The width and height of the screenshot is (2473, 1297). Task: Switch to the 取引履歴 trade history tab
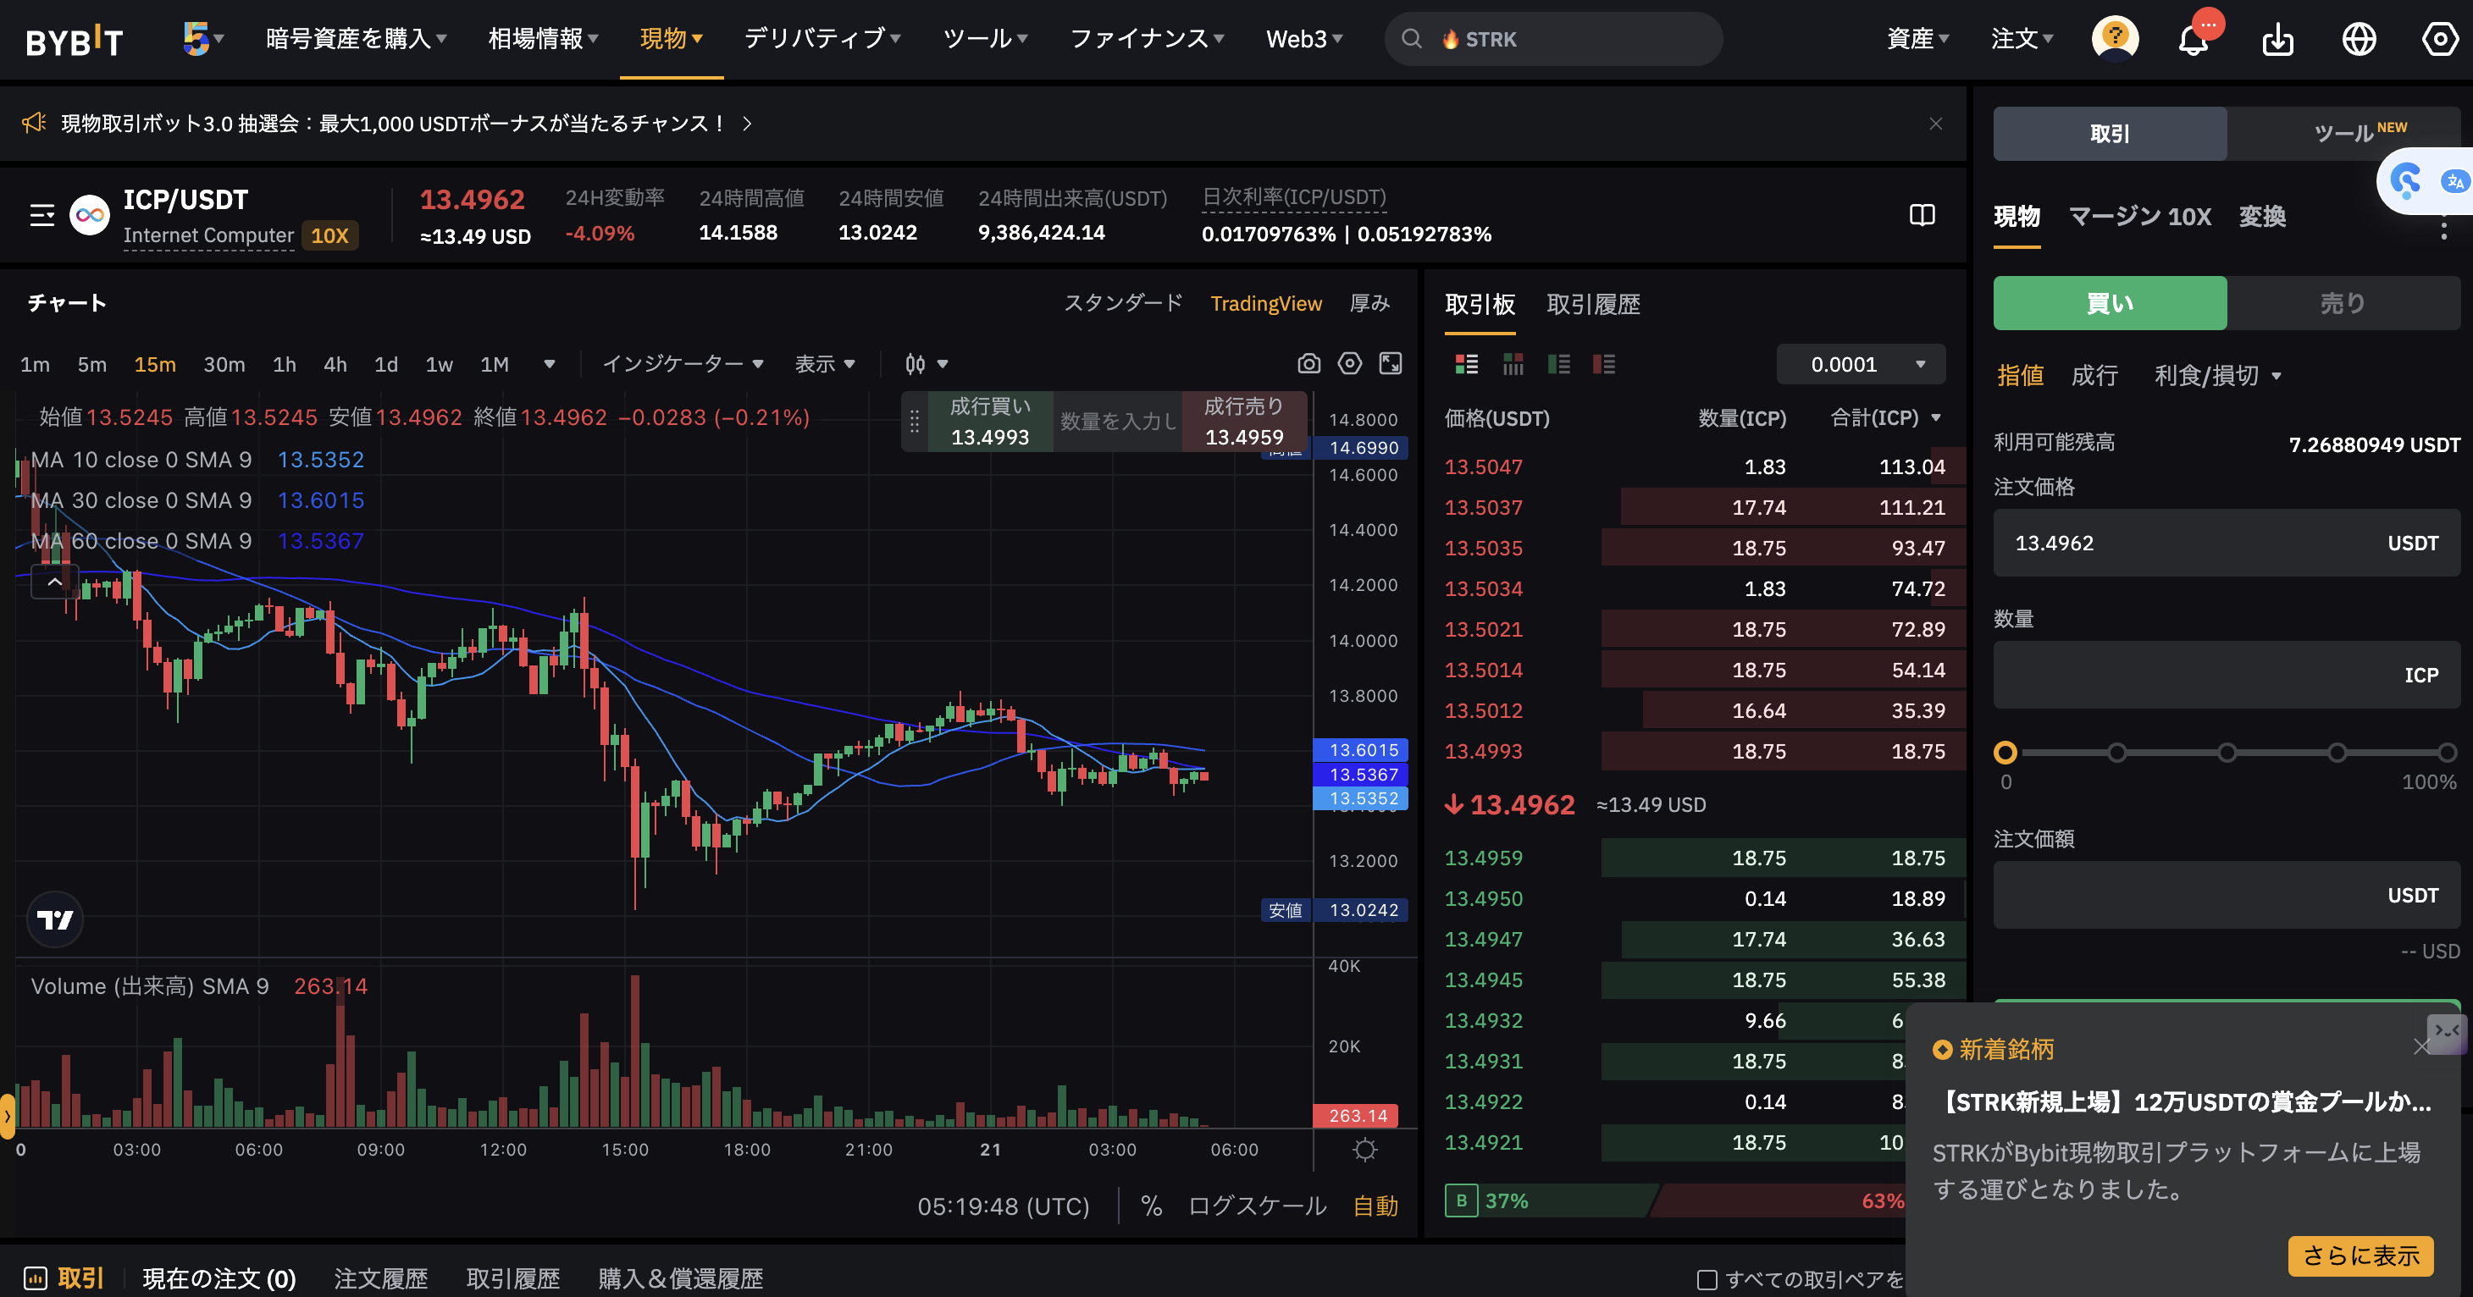click(1593, 305)
